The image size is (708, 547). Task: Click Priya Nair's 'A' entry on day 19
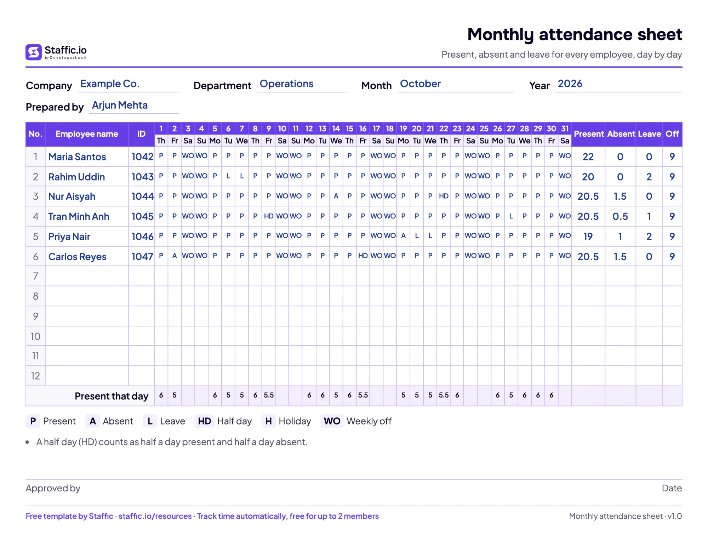(403, 236)
